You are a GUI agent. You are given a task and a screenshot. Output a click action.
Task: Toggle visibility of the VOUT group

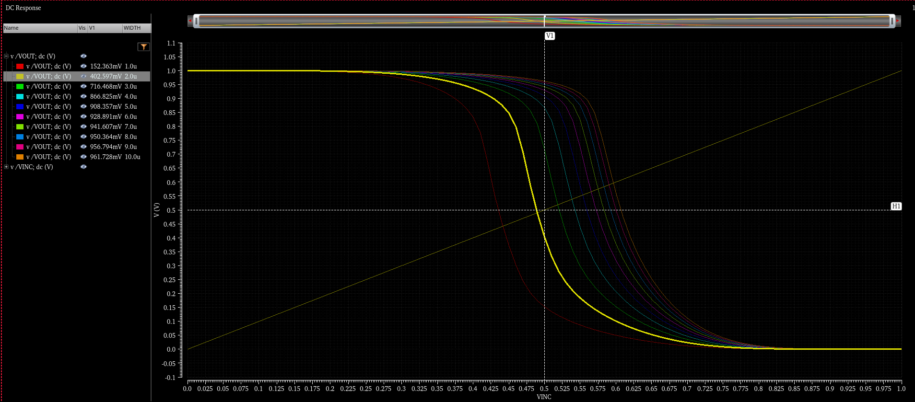83,56
